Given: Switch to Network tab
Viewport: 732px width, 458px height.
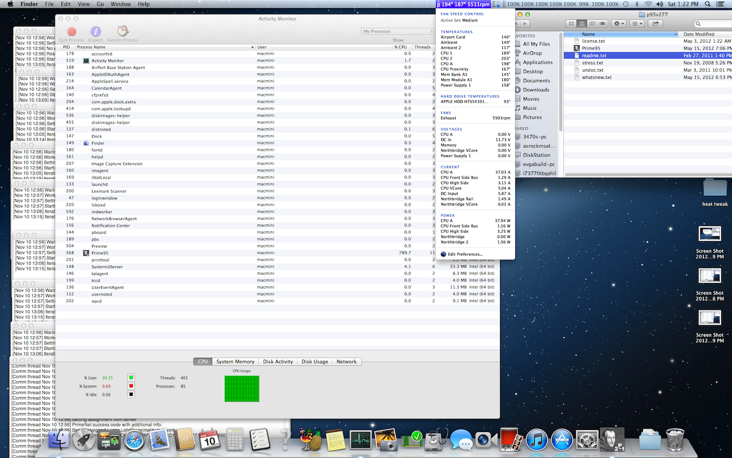Looking at the screenshot, I should coord(347,361).
